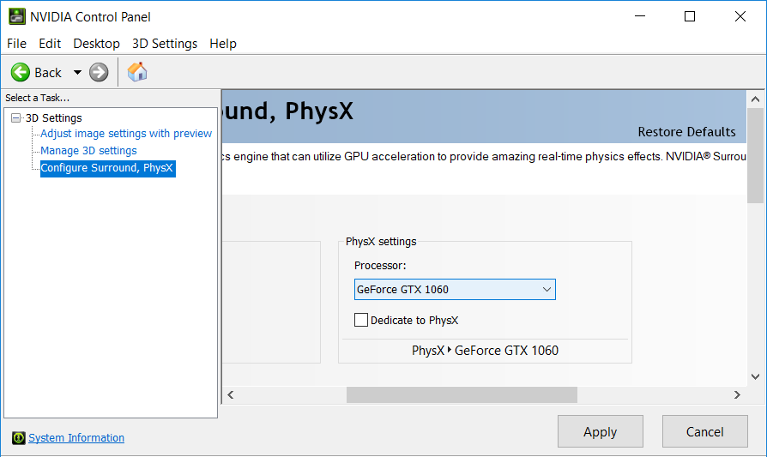This screenshot has height=457, width=767.
Task: Click Restore Defaults link
Action: (x=686, y=132)
